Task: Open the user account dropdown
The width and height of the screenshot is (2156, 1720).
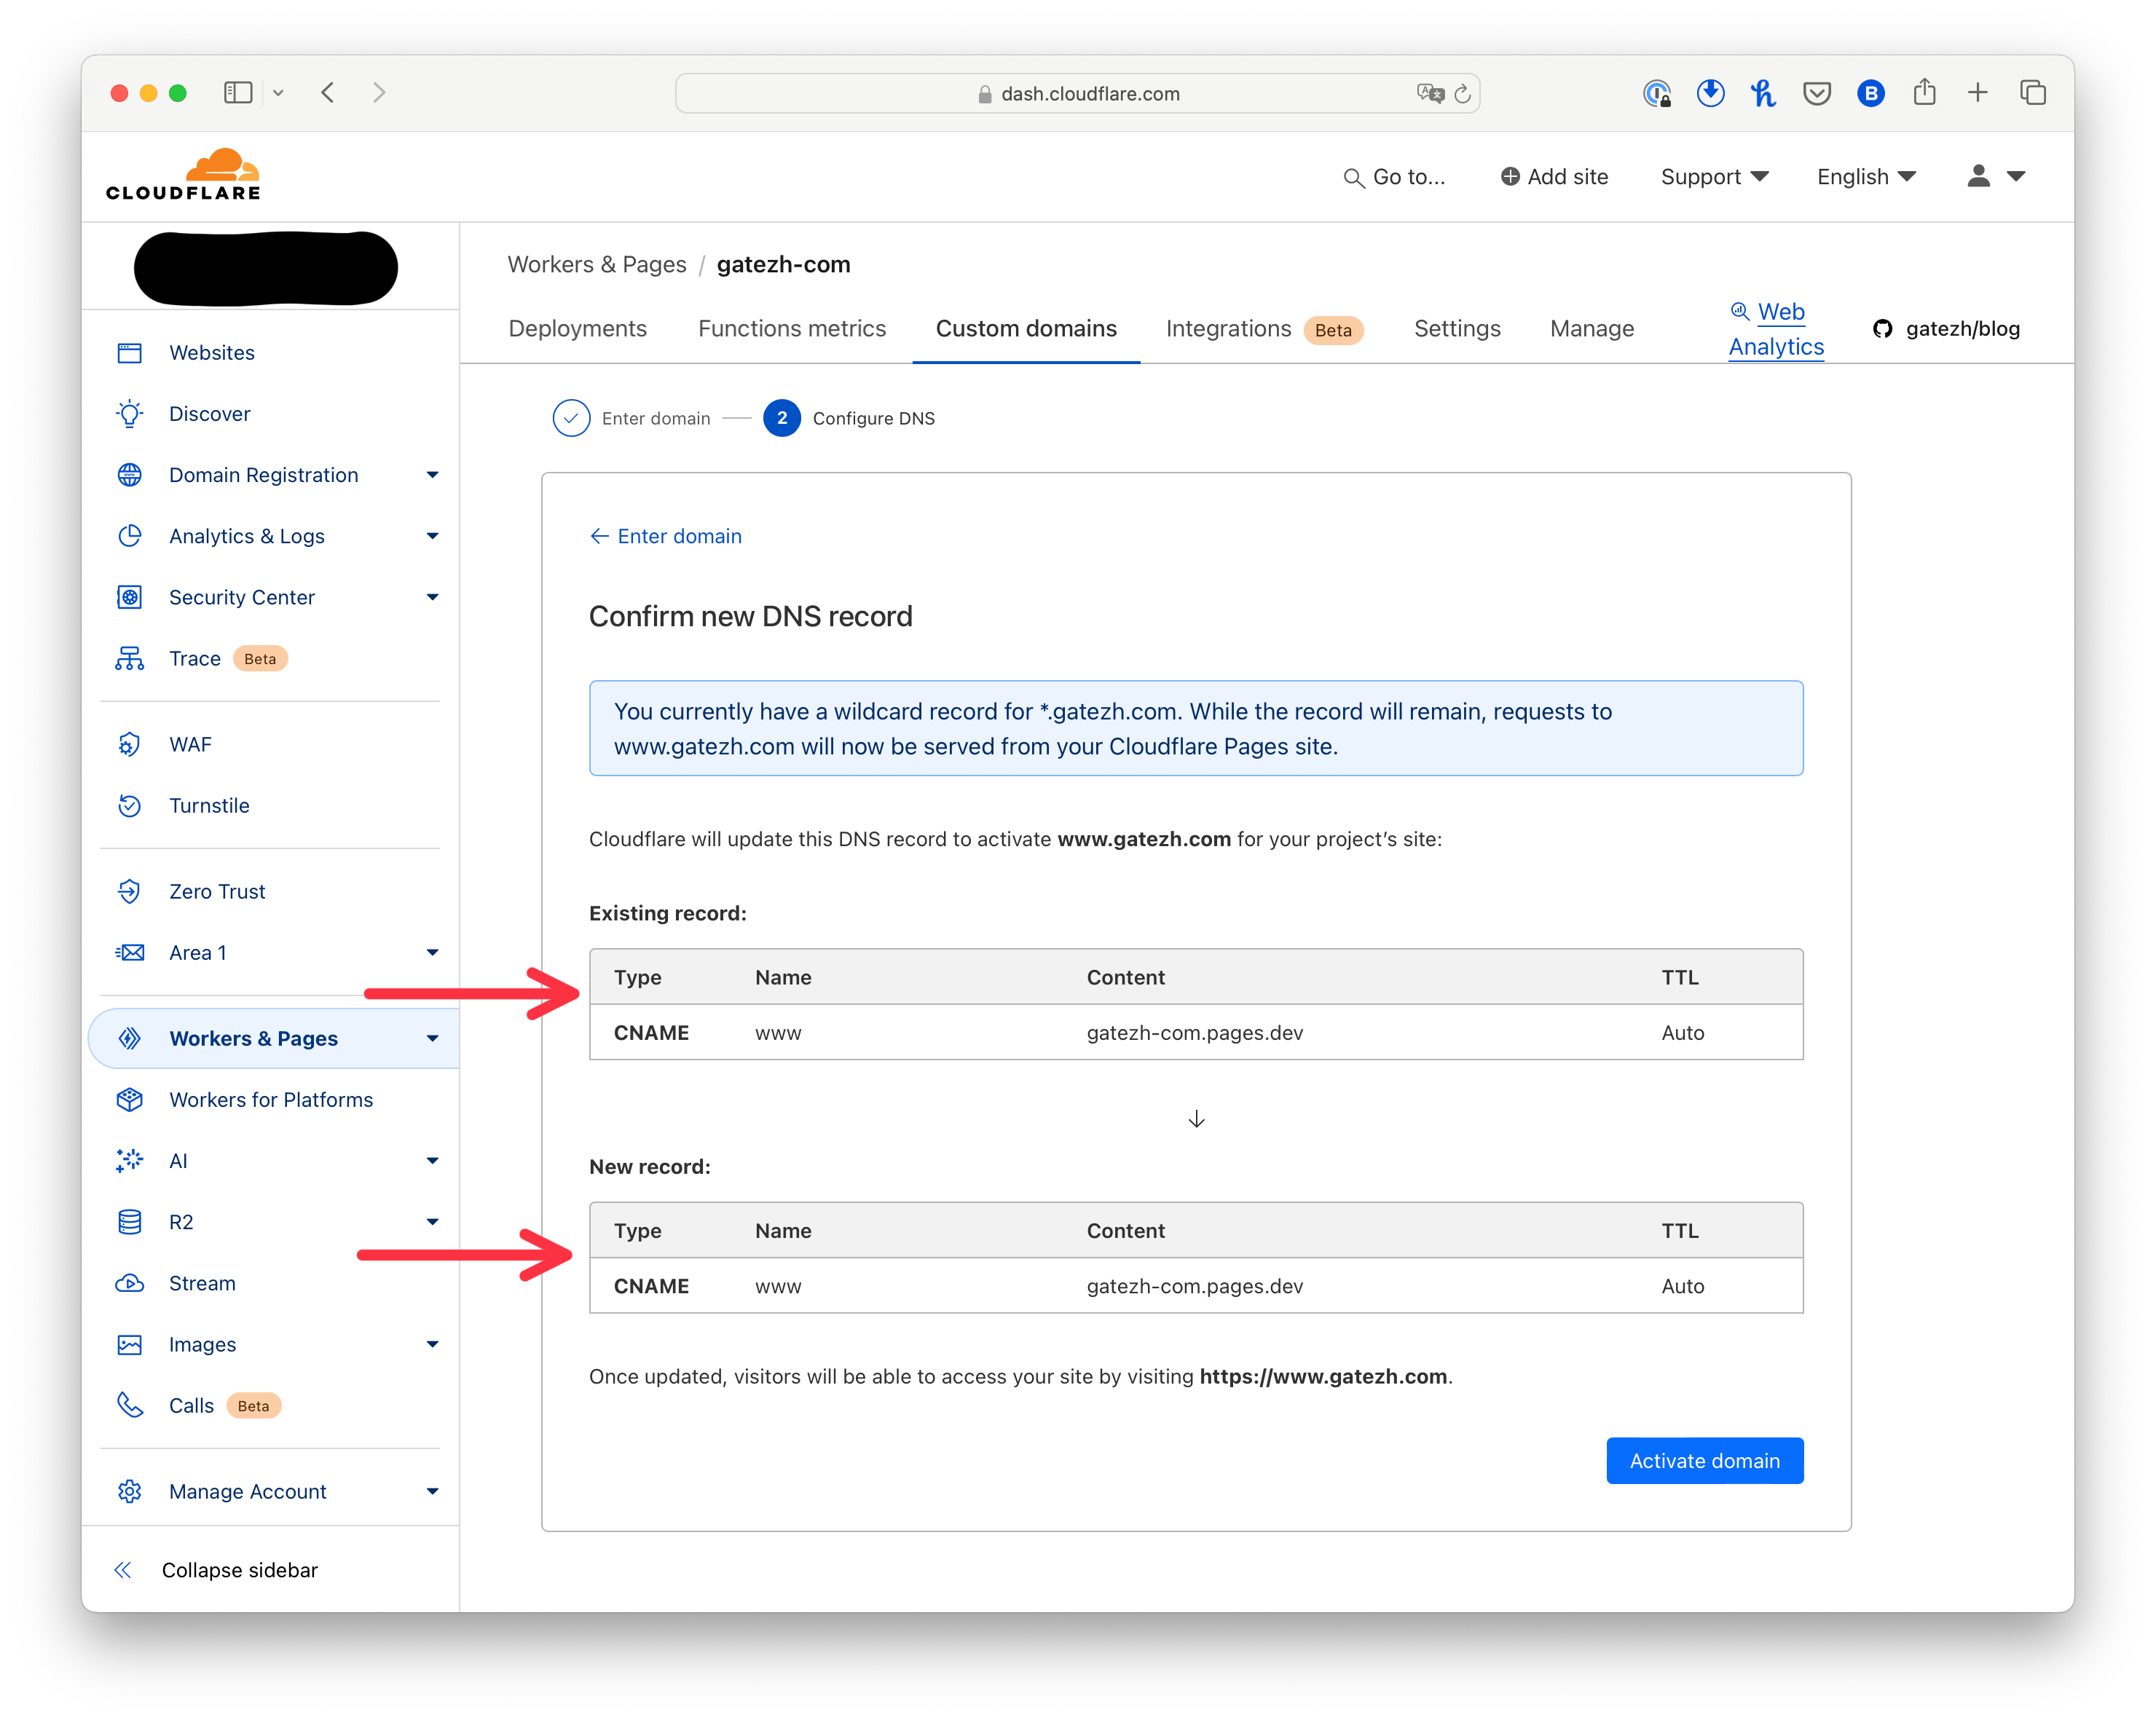Action: (1995, 177)
